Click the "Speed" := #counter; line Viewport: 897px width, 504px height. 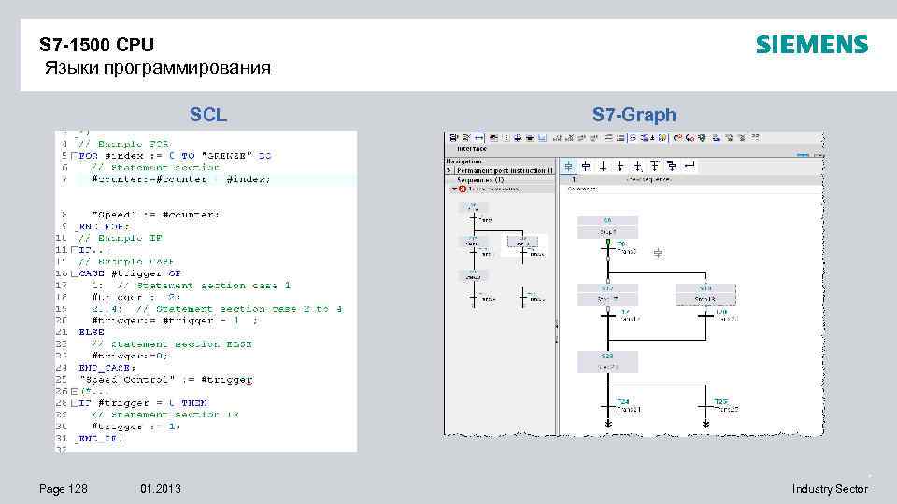pos(156,215)
